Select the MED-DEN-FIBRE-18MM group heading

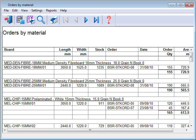pyautogui.click(x=74, y=63)
